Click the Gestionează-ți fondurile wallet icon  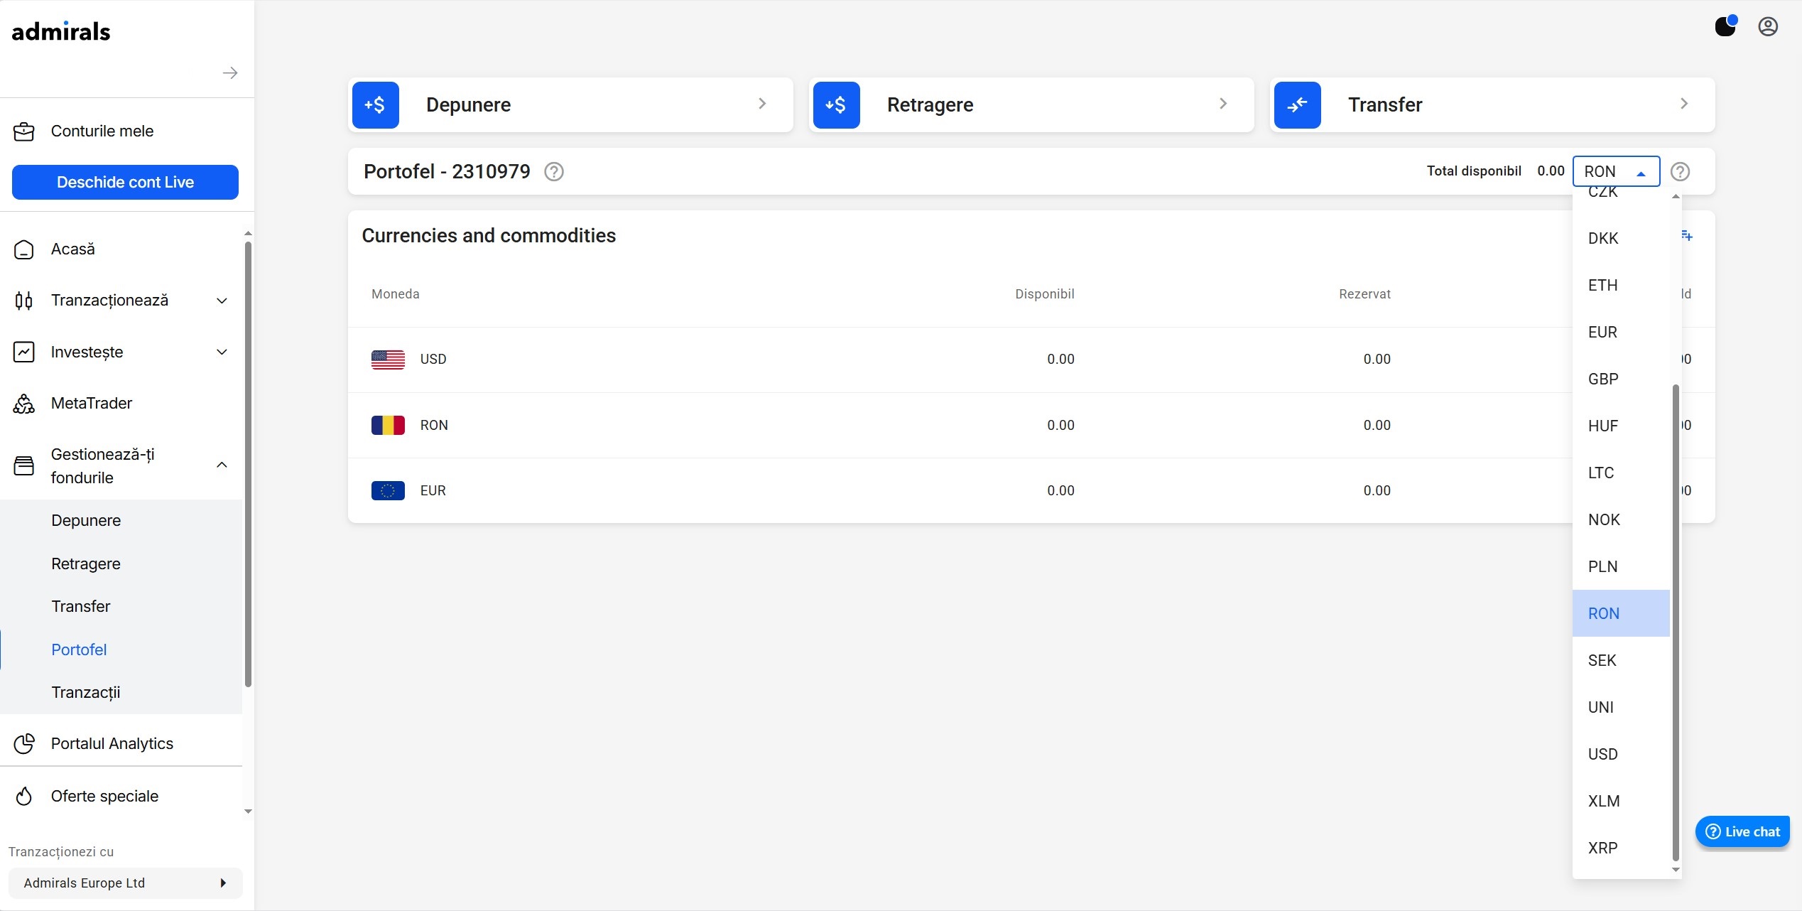[24, 465]
